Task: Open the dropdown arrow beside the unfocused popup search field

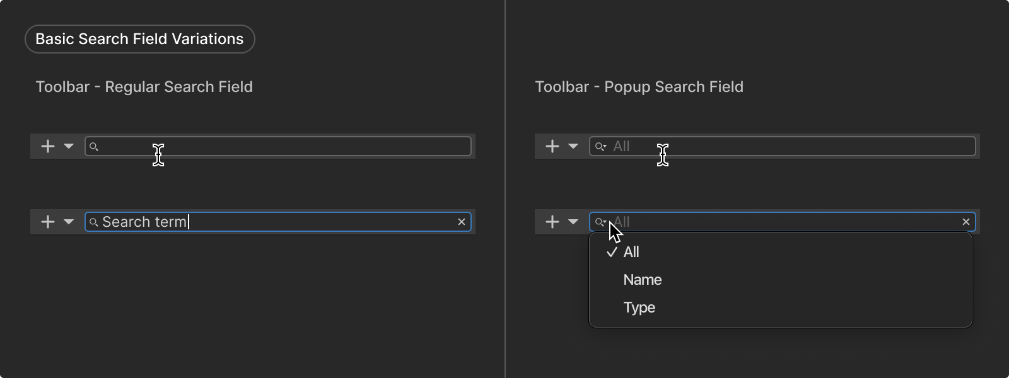Action: point(573,146)
